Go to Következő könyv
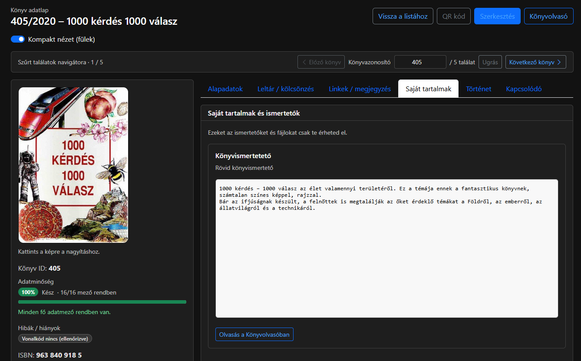 pyautogui.click(x=536, y=62)
